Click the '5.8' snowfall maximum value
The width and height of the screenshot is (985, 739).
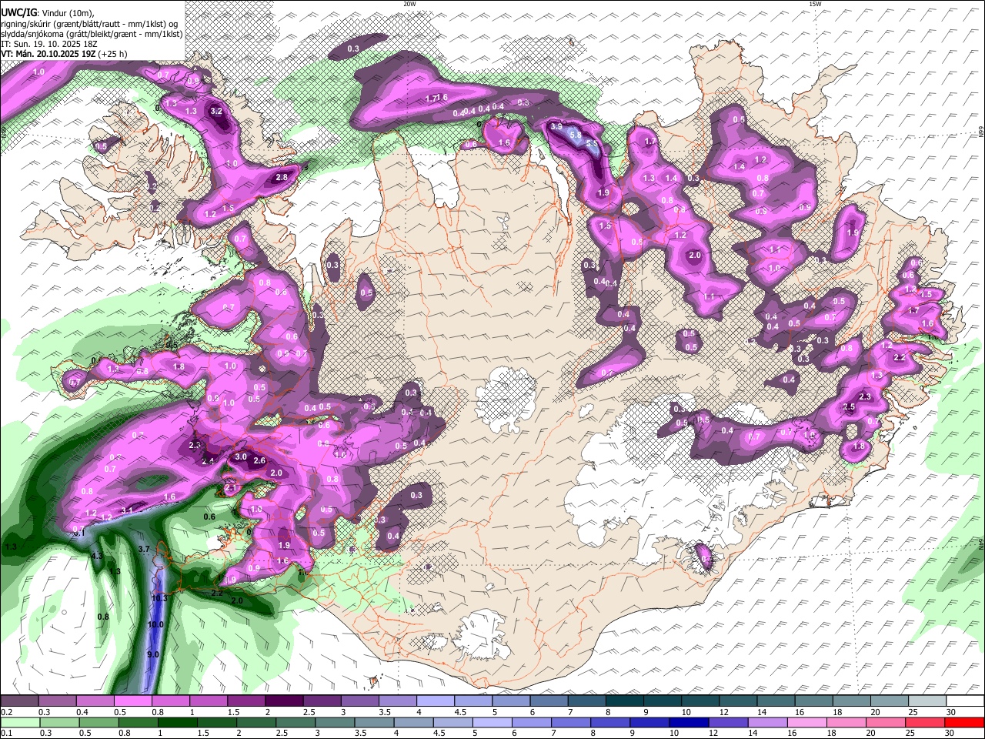575,135
